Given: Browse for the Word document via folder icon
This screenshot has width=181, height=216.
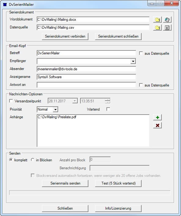Looking at the screenshot, I should point(157,20).
